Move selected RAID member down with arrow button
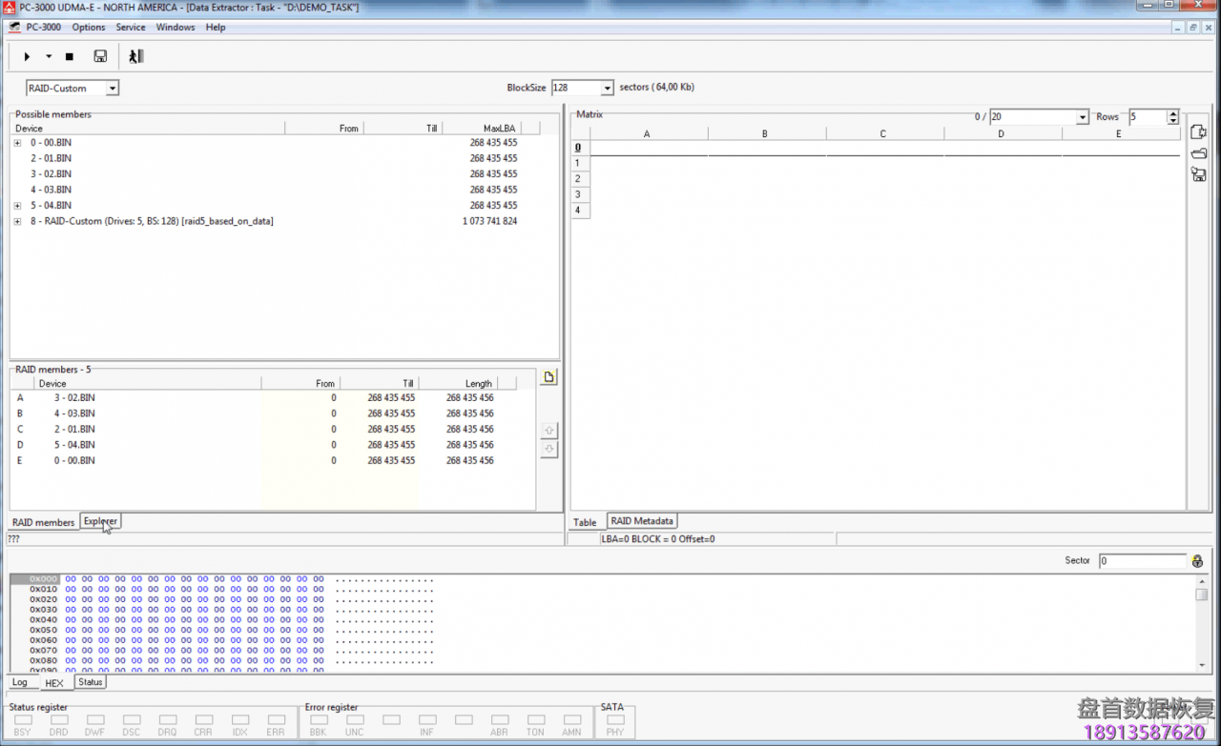The image size is (1221, 746). (548, 448)
